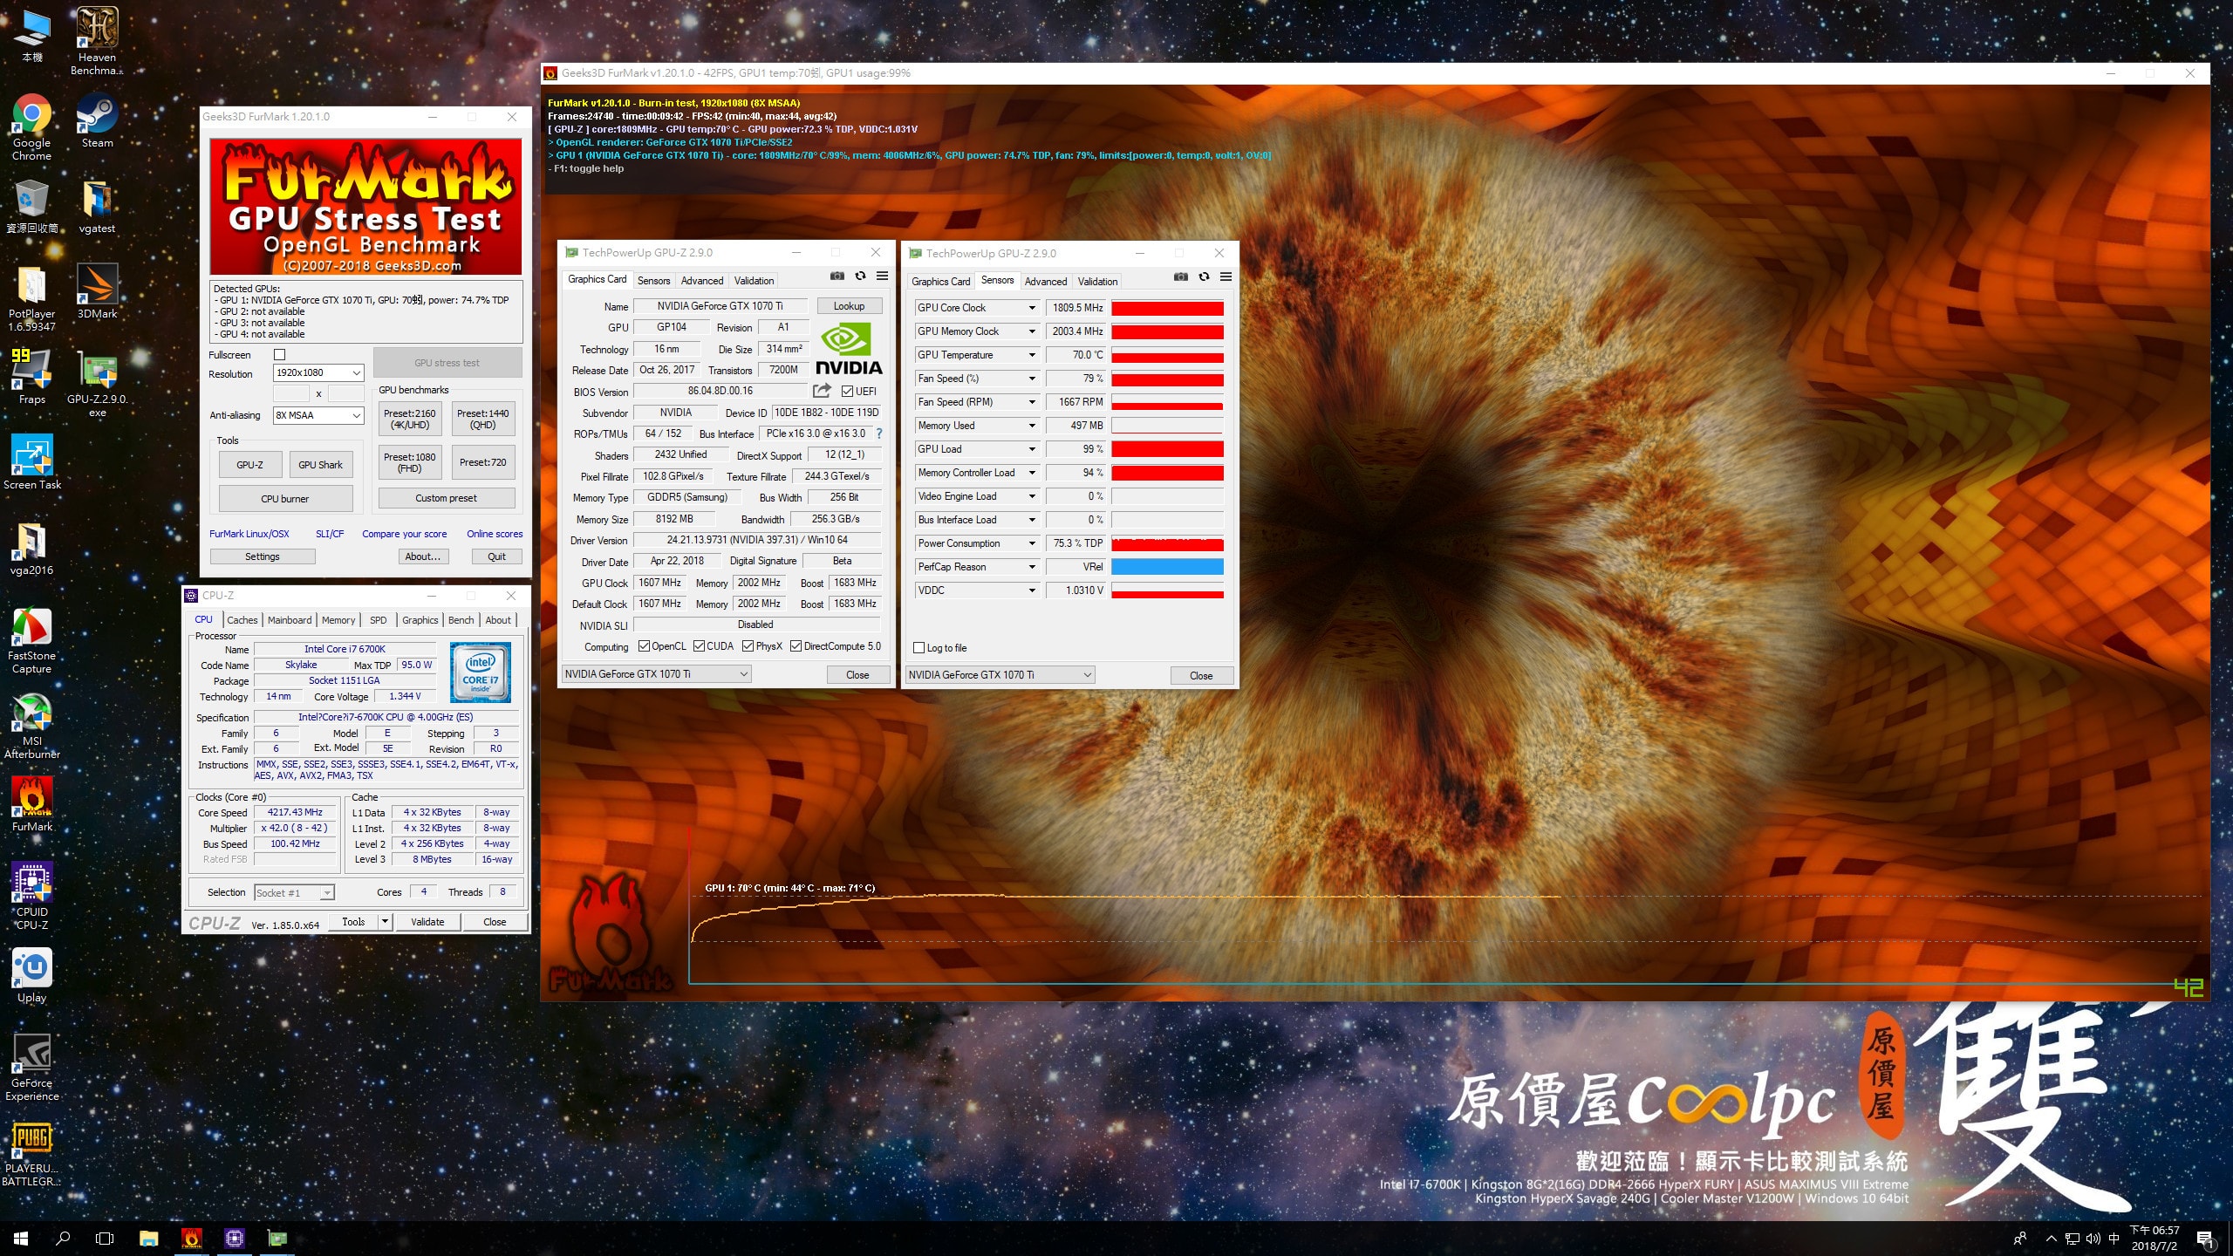Viewport: 2233px width, 1256px height.
Task: Open GPU-Z.2.9.0.exe desktop icon
Action: click(x=97, y=383)
